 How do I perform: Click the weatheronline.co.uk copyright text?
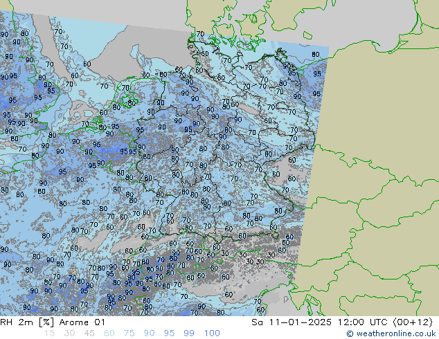pos(391,333)
